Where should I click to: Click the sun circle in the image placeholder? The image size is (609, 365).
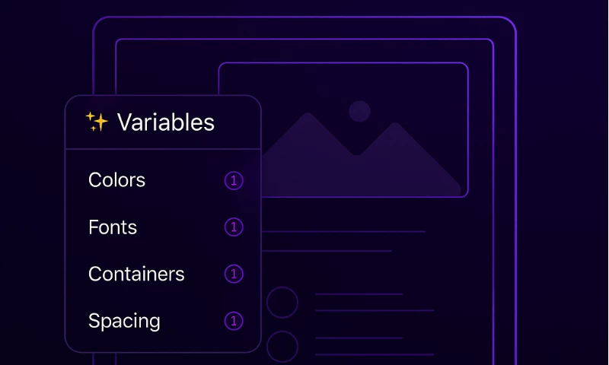pyautogui.click(x=359, y=111)
